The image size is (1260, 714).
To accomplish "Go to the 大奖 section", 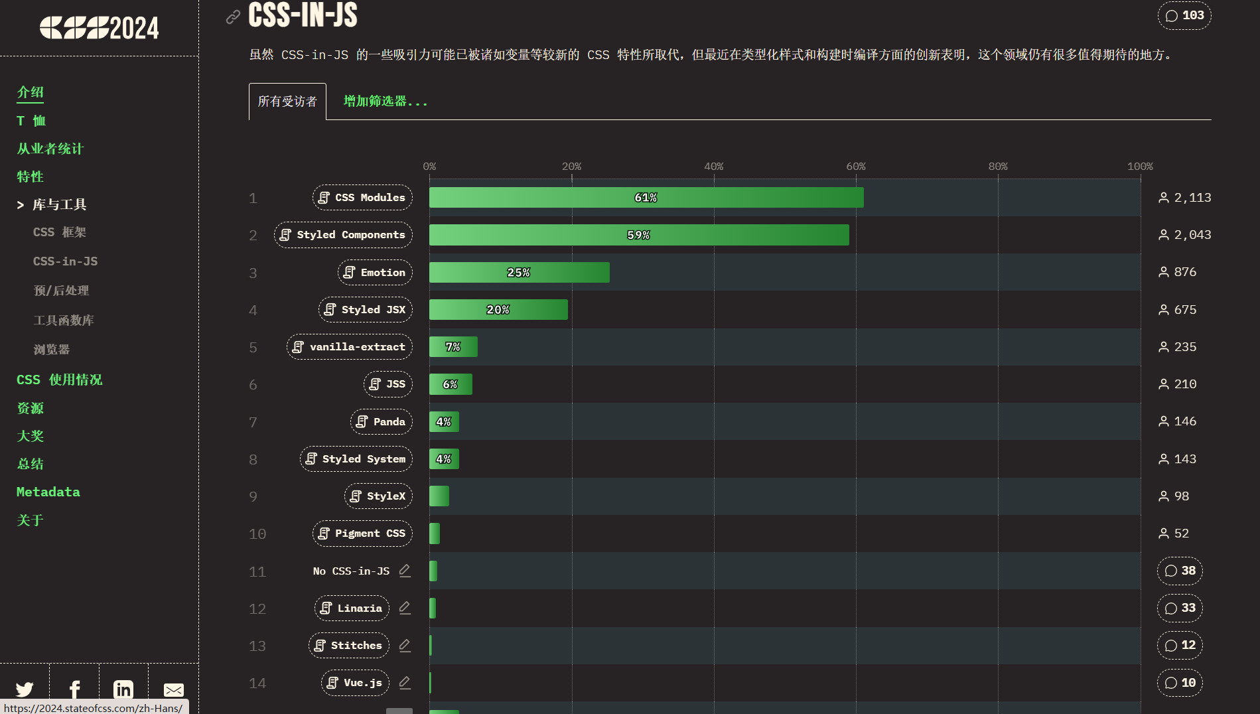I will pos(30,436).
